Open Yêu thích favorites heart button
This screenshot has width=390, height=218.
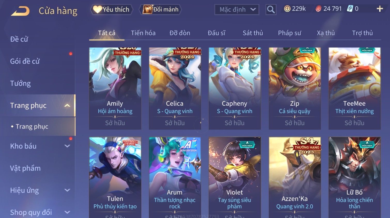pos(112,10)
